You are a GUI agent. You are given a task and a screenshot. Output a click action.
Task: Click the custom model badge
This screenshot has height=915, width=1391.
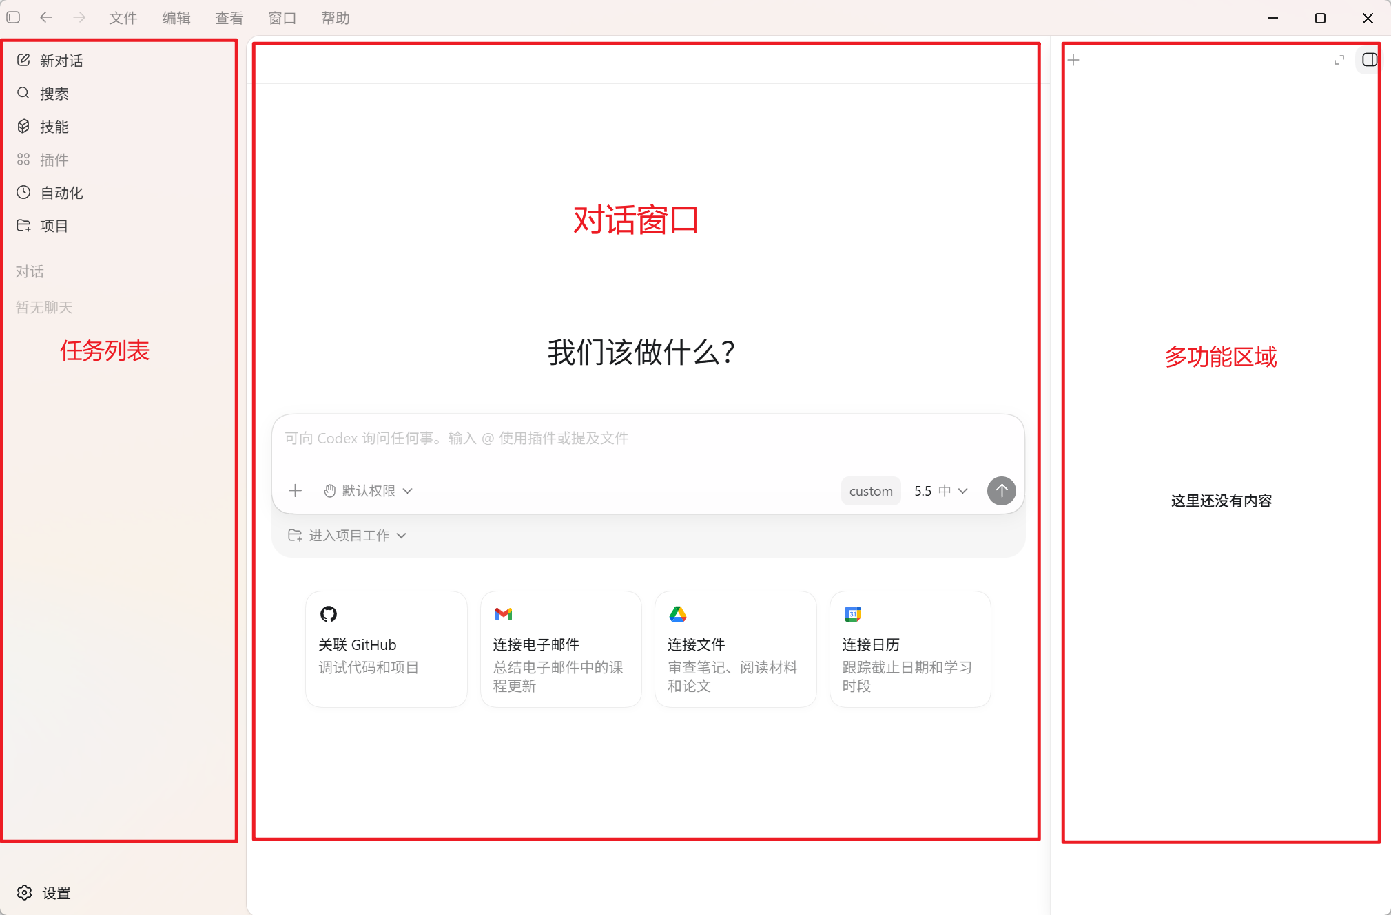click(871, 491)
